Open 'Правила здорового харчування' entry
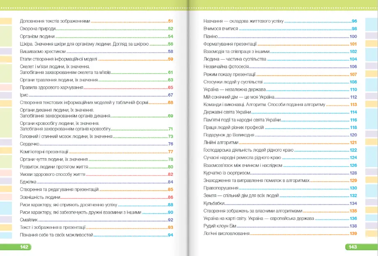Screen dimensions: 378x256 52,87
